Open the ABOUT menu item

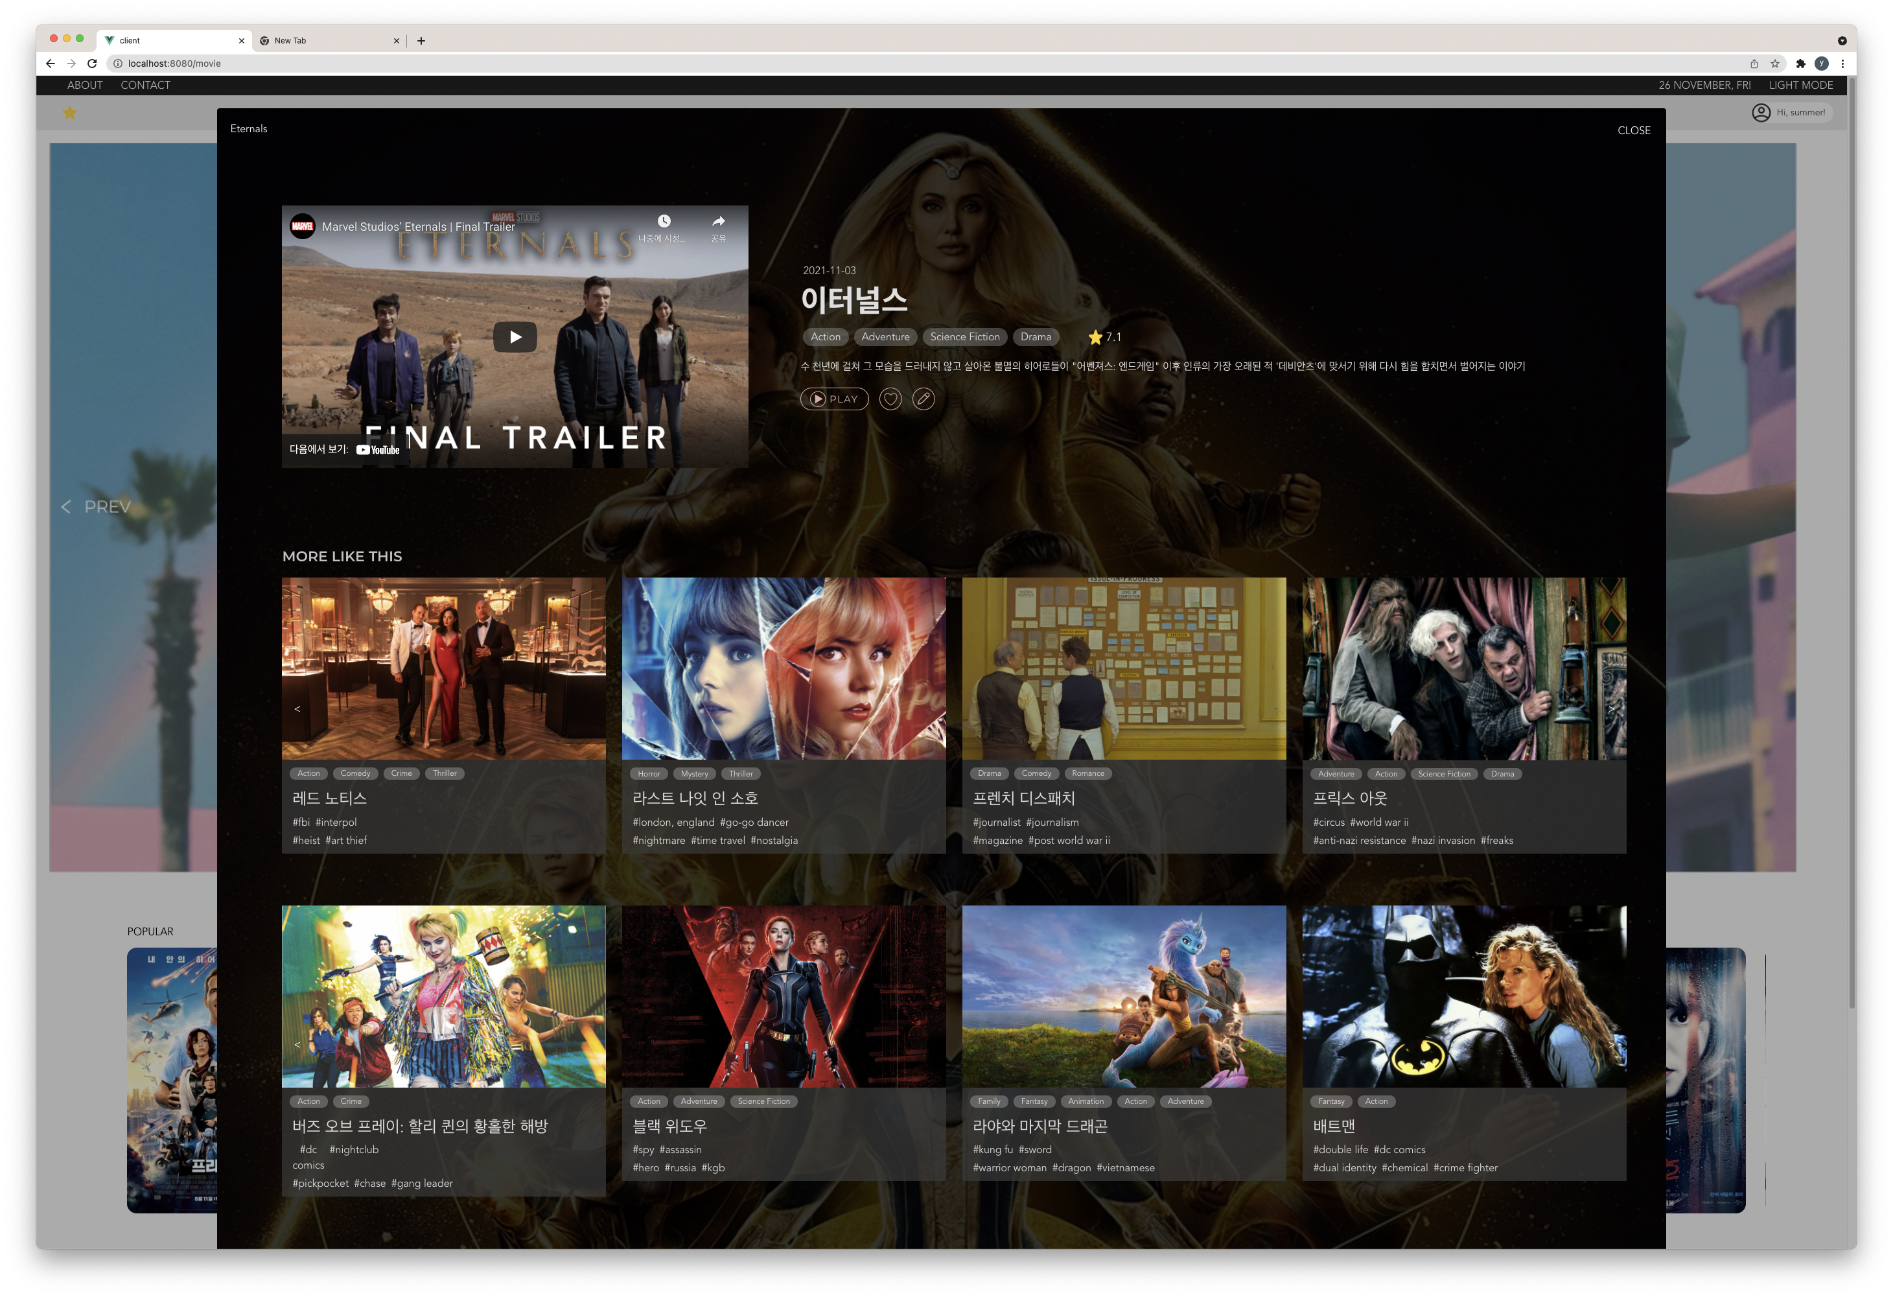coord(85,85)
